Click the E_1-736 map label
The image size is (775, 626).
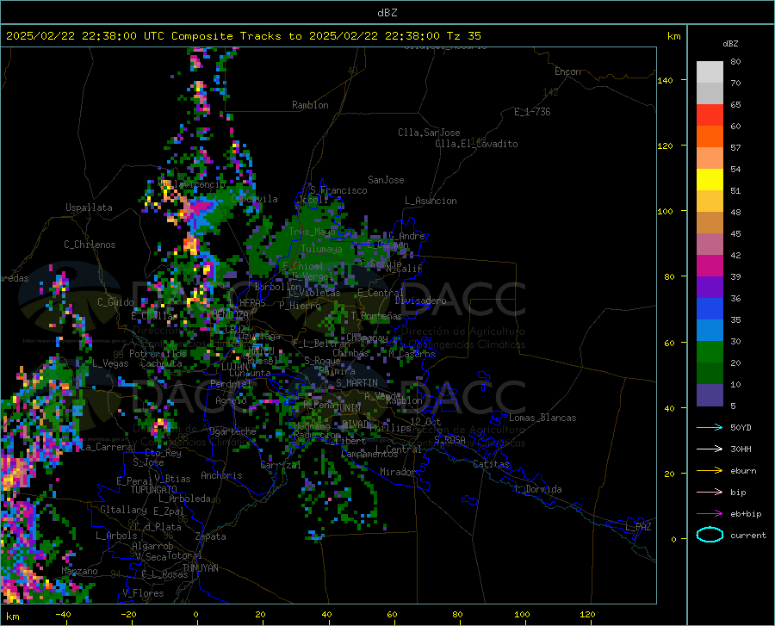click(532, 112)
